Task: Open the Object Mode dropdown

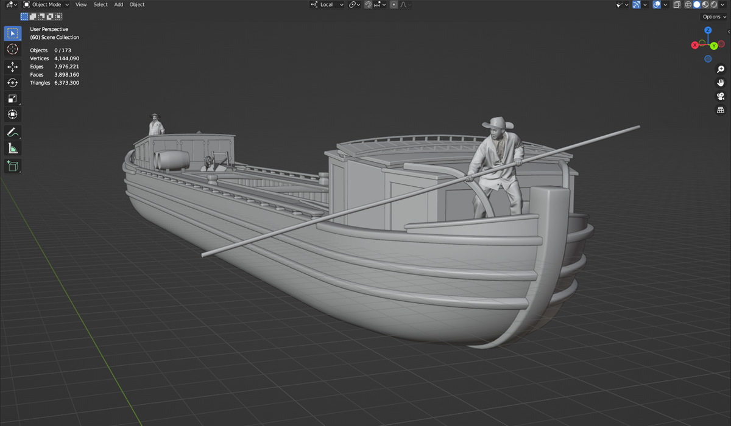Action: (46, 5)
